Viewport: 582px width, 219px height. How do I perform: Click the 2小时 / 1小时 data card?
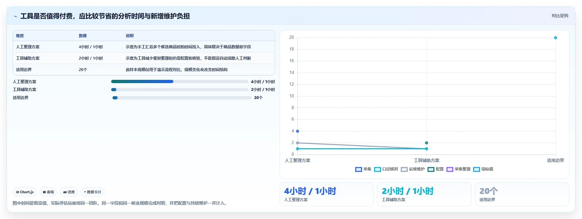(424, 194)
